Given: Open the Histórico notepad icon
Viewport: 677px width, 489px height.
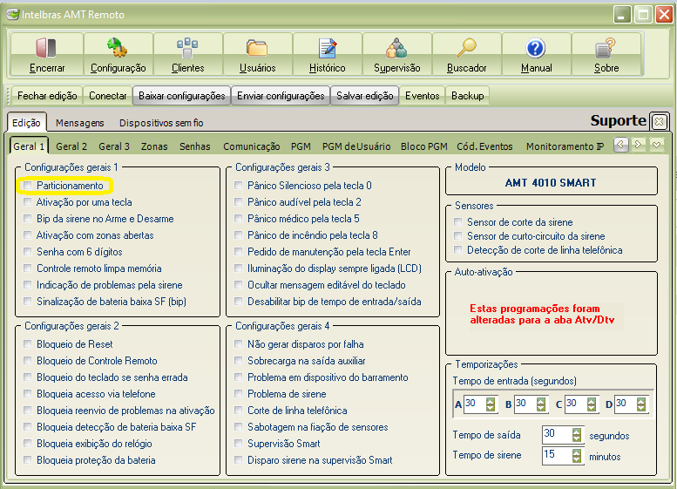Looking at the screenshot, I should (328, 48).
